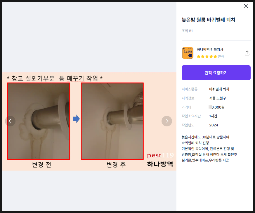
Task: Go to the previous portfolio image
Action: (10, 121)
